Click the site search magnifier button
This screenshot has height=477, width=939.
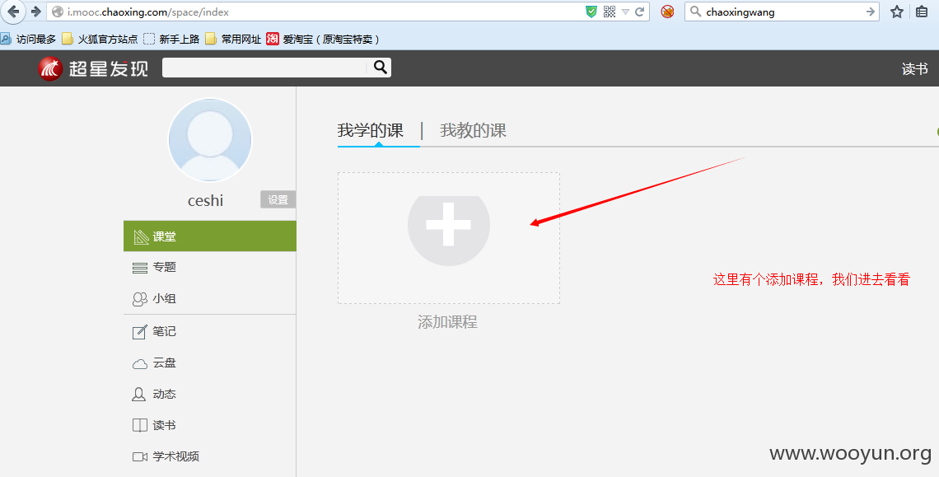pos(381,67)
